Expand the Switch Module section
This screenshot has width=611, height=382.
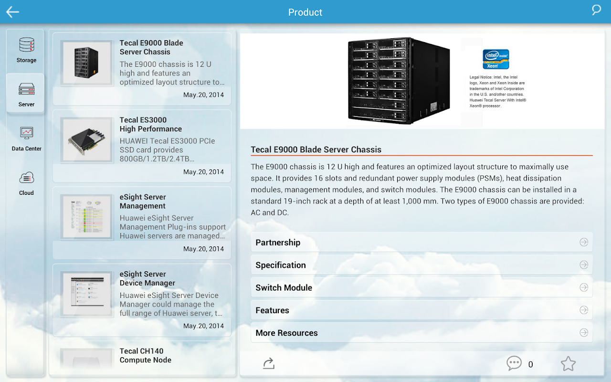(x=421, y=287)
